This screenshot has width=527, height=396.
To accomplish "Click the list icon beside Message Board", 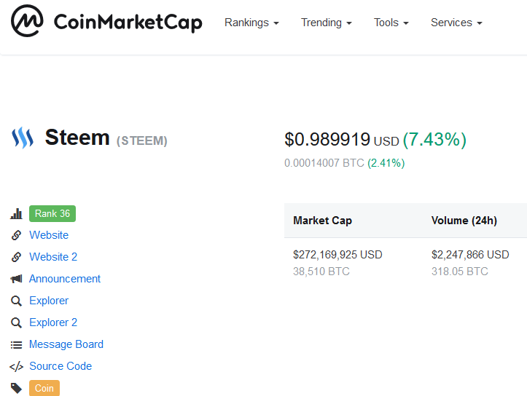I will pyautogui.click(x=16, y=344).
